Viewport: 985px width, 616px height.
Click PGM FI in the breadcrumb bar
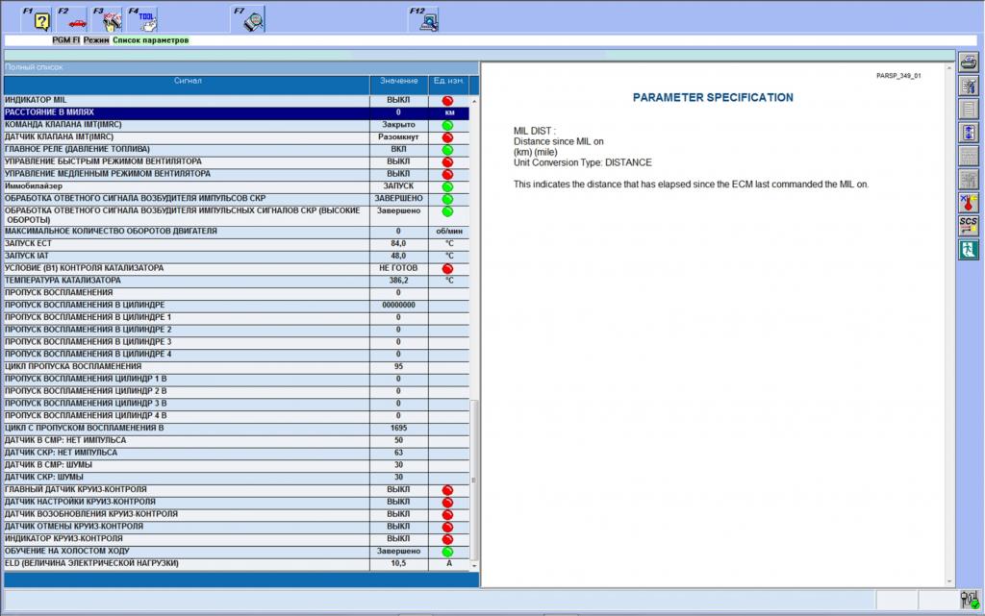(x=65, y=40)
